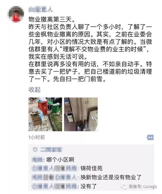Open the like and comment options button
Image resolution: width=162 pixels, height=194 pixels.
click(x=150, y=137)
